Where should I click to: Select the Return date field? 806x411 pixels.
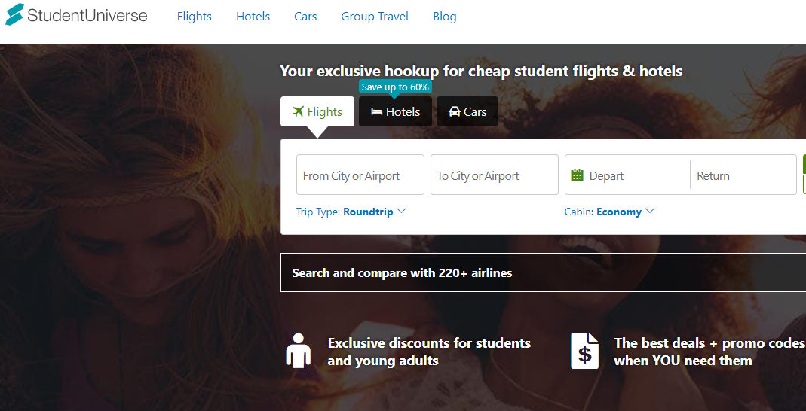click(x=743, y=175)
